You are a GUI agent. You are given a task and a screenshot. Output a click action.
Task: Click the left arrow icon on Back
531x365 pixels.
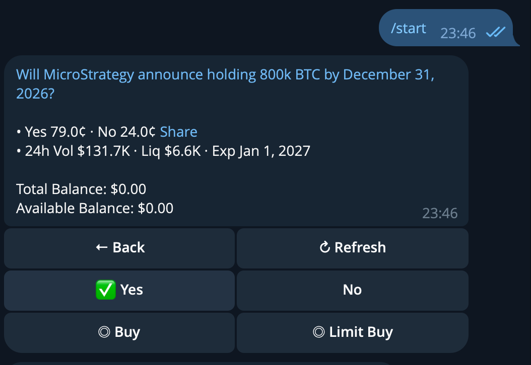101,247
